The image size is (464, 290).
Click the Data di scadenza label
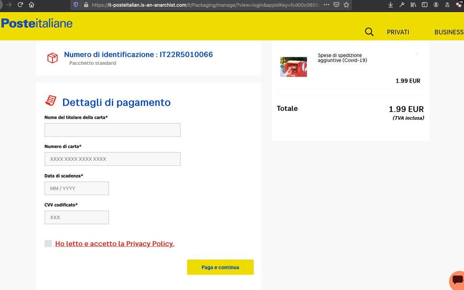(64, 176)
